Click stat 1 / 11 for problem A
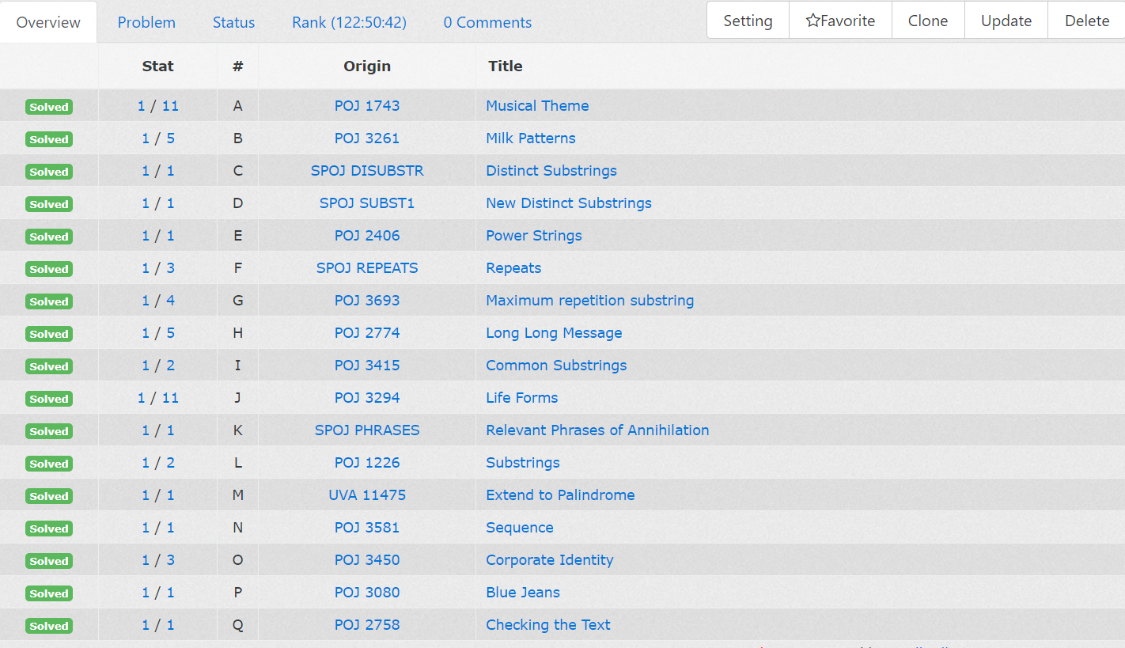This screenshot has width=1125, height=648. tap(158, 105)
